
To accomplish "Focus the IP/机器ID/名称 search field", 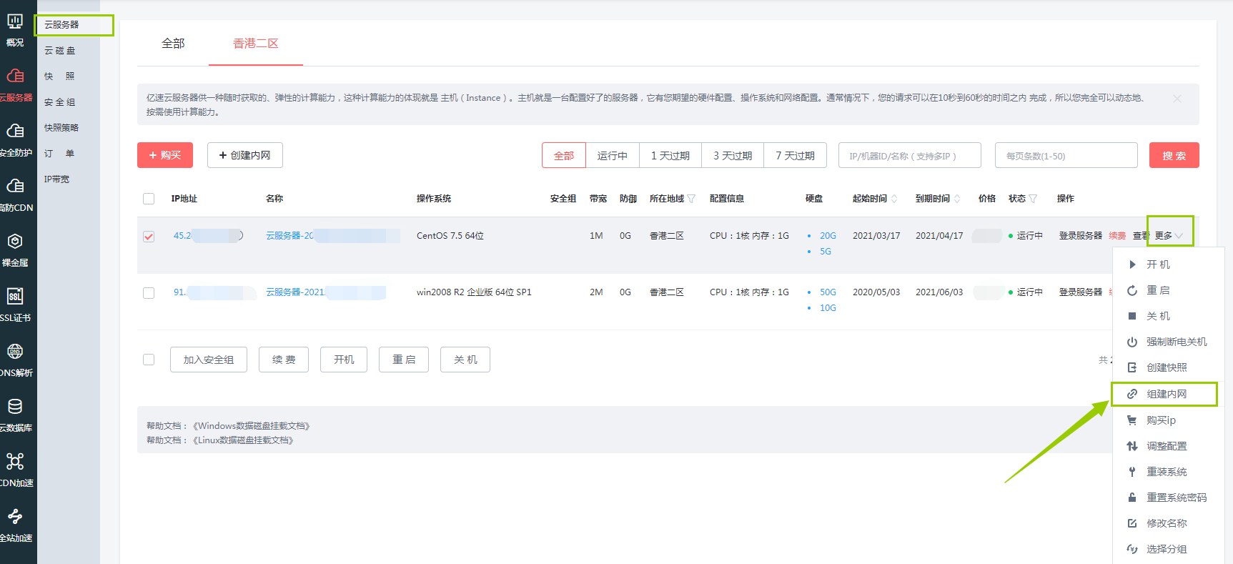I will [910, 155].
